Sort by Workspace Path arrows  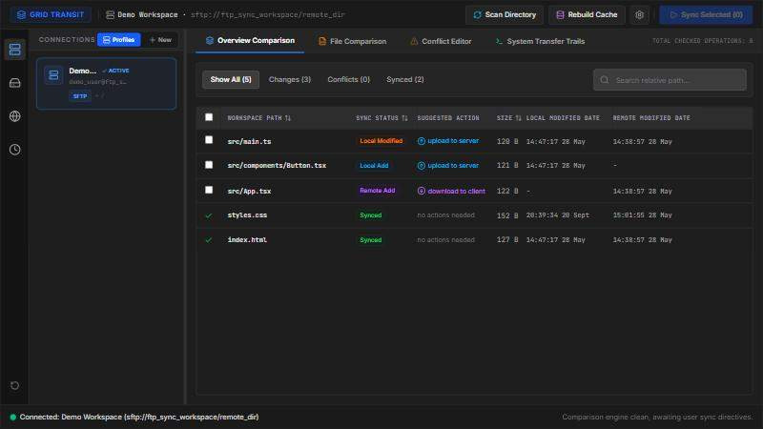288,118
